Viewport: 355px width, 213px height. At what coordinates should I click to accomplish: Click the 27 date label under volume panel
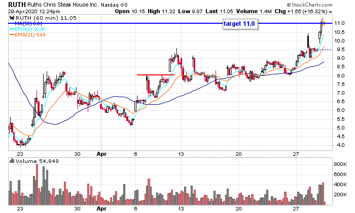tap(296, 208)
